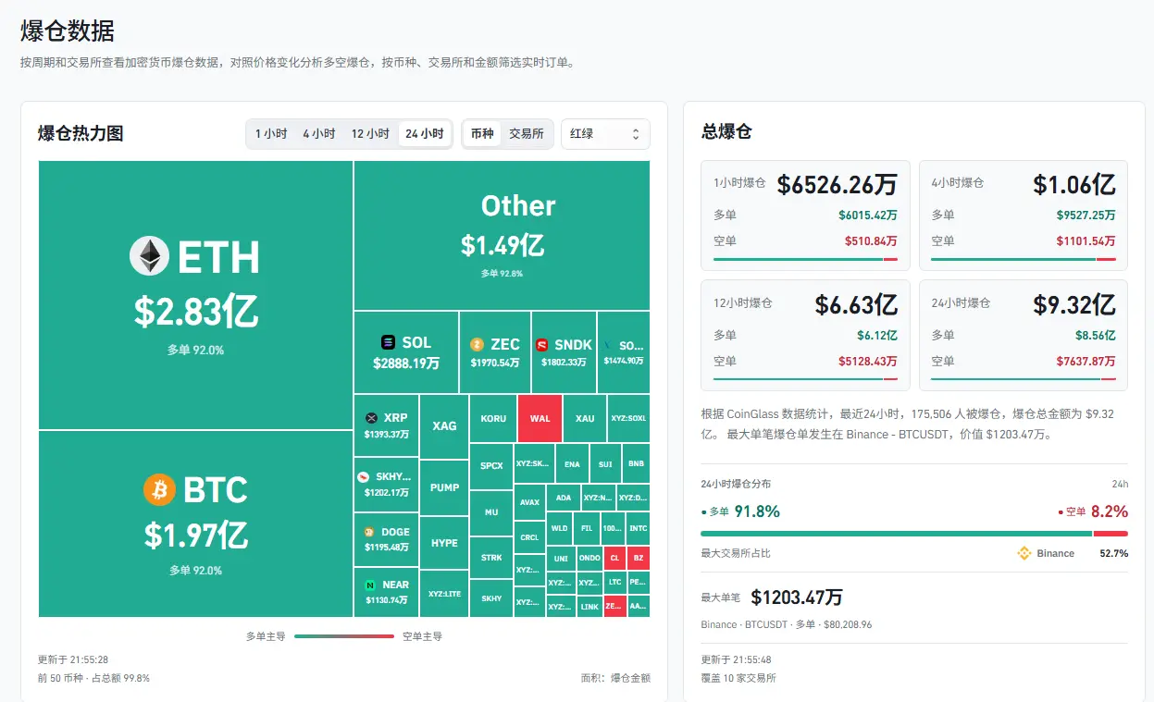Click the LTC heatmap tile
The image size is (1154, 702).
[x=614, y=583]
